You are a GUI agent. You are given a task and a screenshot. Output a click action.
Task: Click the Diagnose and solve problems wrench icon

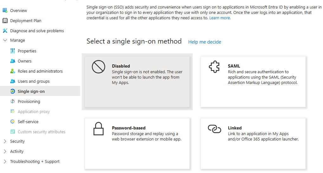click(x=5, y=31)
